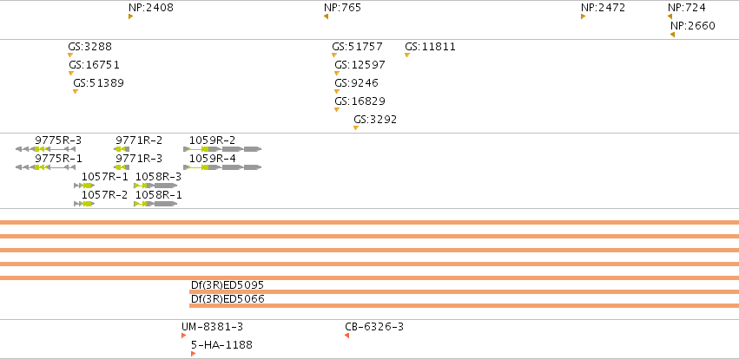Click the Df(3R)ED5066 label
The height and width of the screenshot is (359, 739).
pyautogui.click(x=228, y=299)
